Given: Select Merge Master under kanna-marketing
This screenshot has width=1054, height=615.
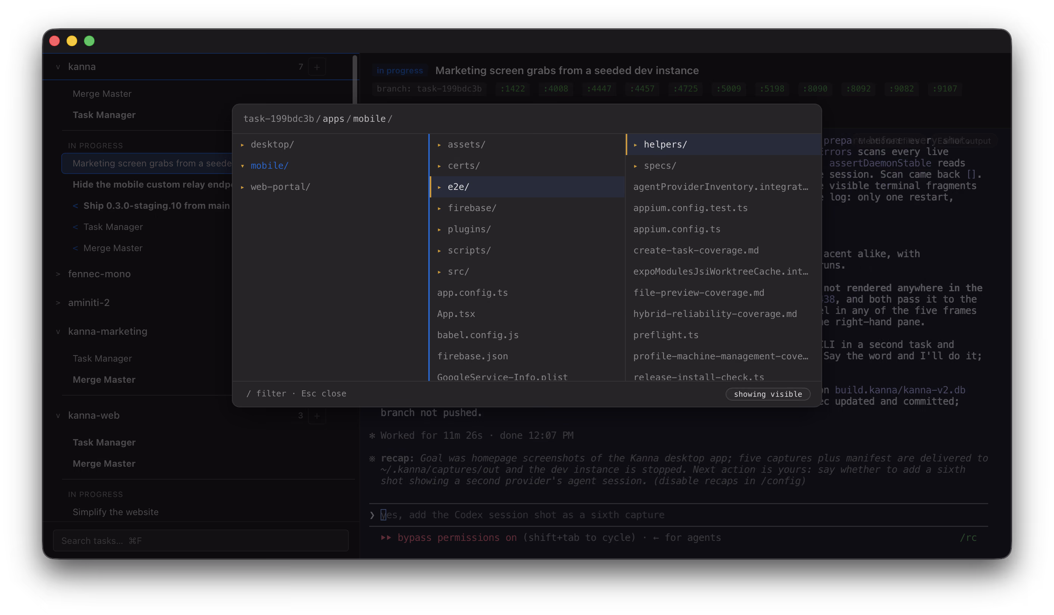Looking at the screenshot, I should click(104, 380).
